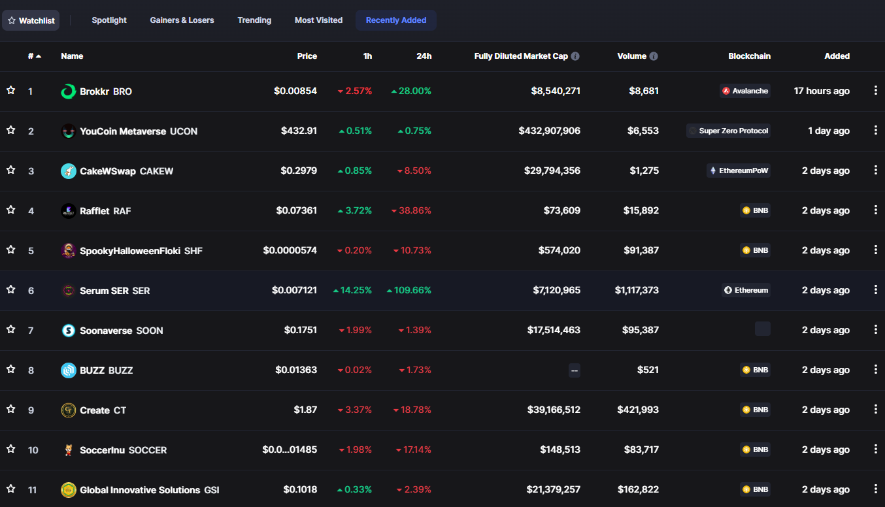Screen dimensions: 885x507
Task: Click the $432,907,906 market cap value
Action: click(550, 131)
